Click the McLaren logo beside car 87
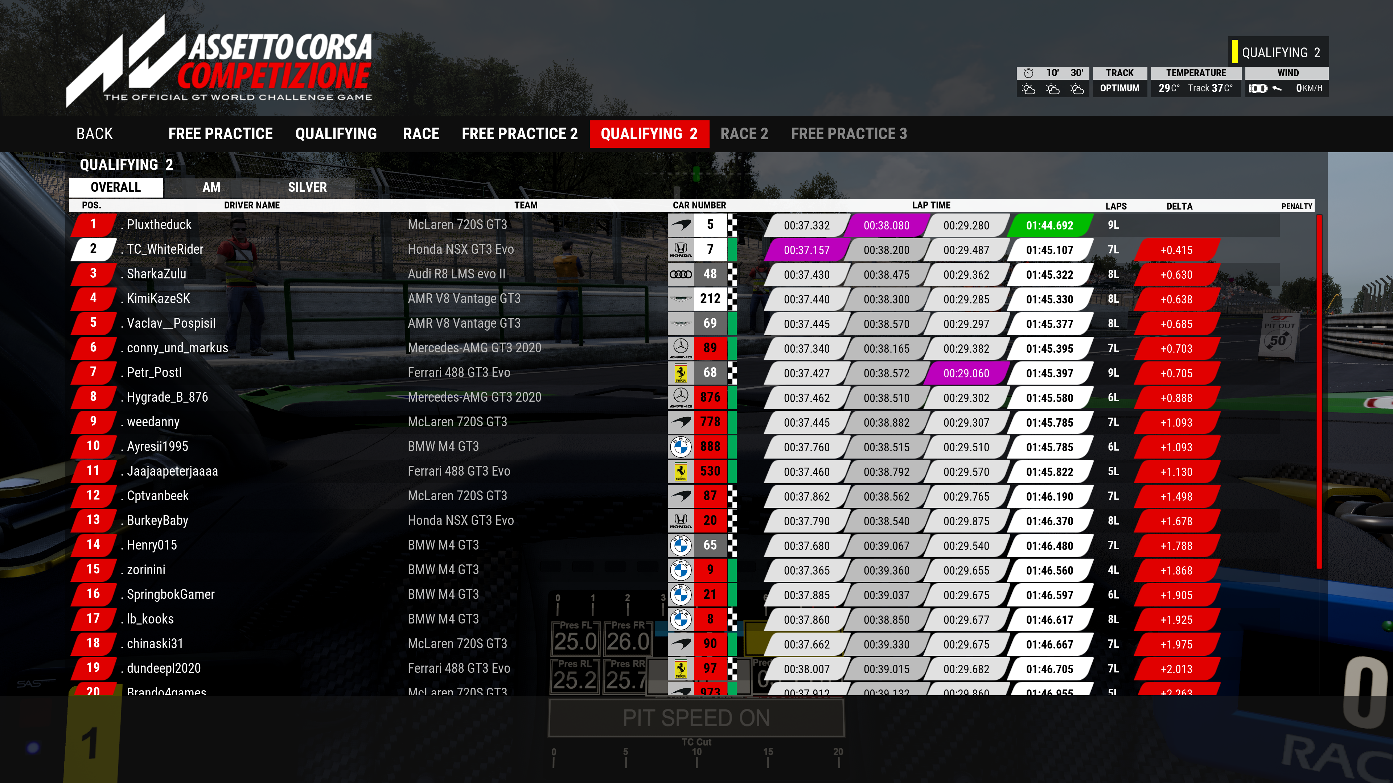This screenshot has height=783, width=1393. [x=681, y=496]
